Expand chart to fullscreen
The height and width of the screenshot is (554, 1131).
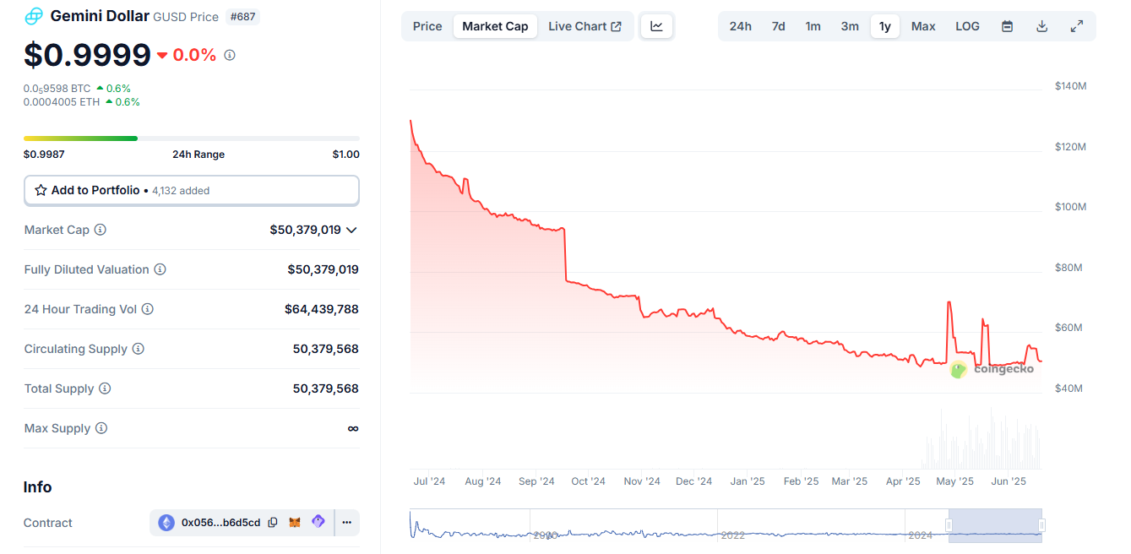[x=1076, y=26]
